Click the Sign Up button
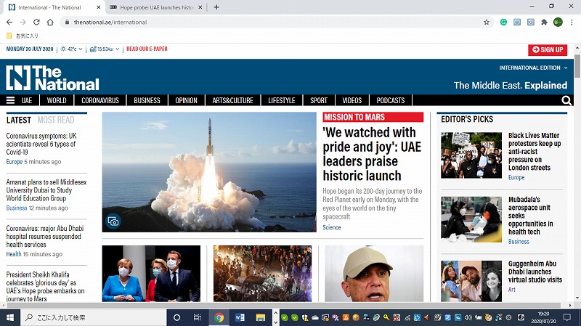 (548, 49)
